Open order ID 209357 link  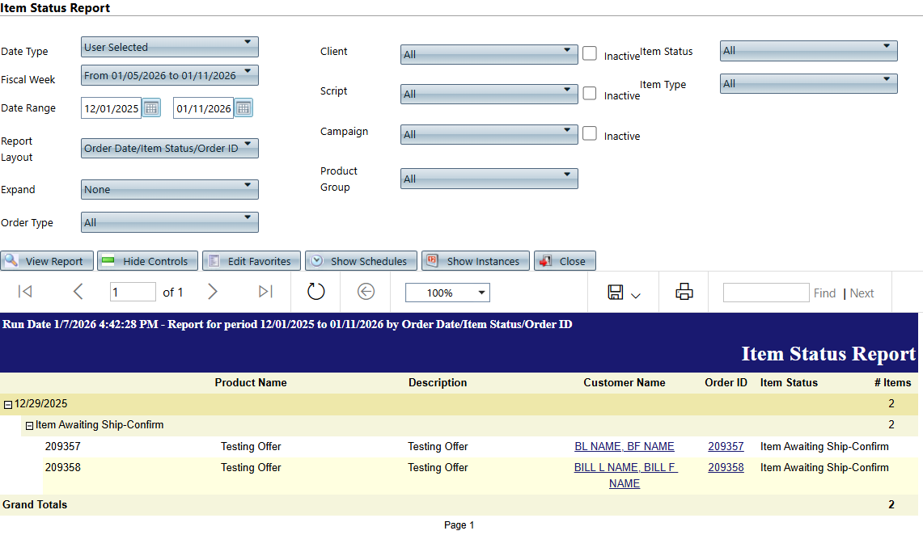(726, 447)
